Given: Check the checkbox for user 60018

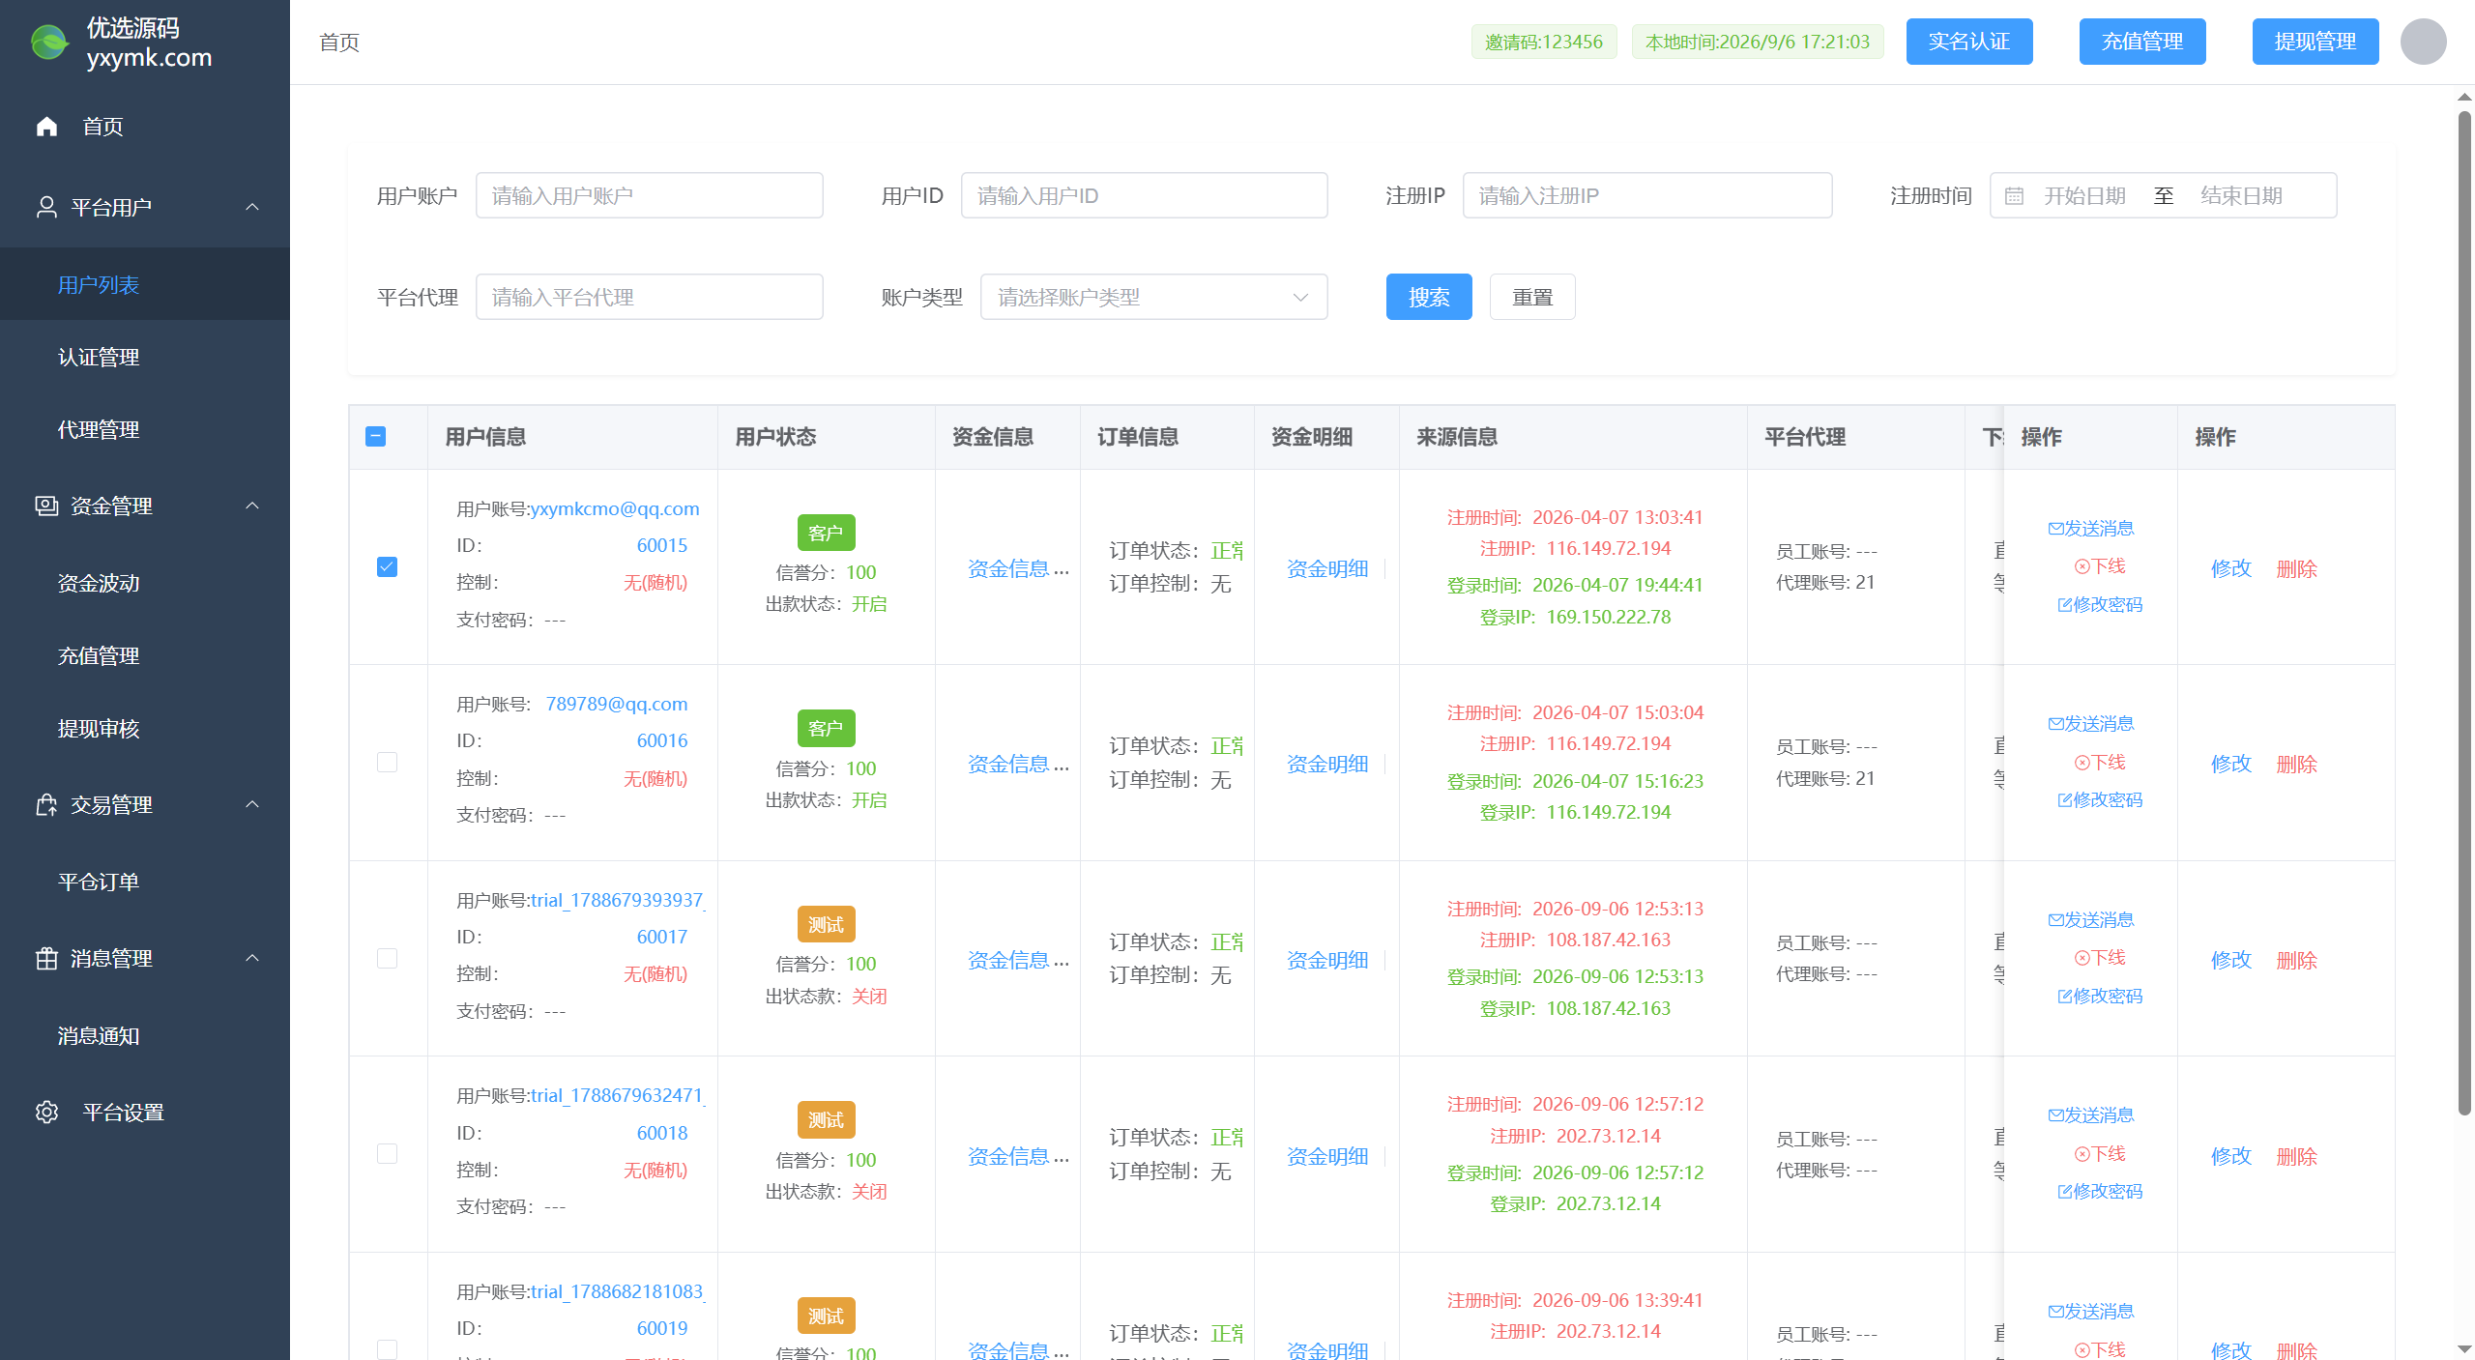Looking at the screenshot, I should point(387,1154).
